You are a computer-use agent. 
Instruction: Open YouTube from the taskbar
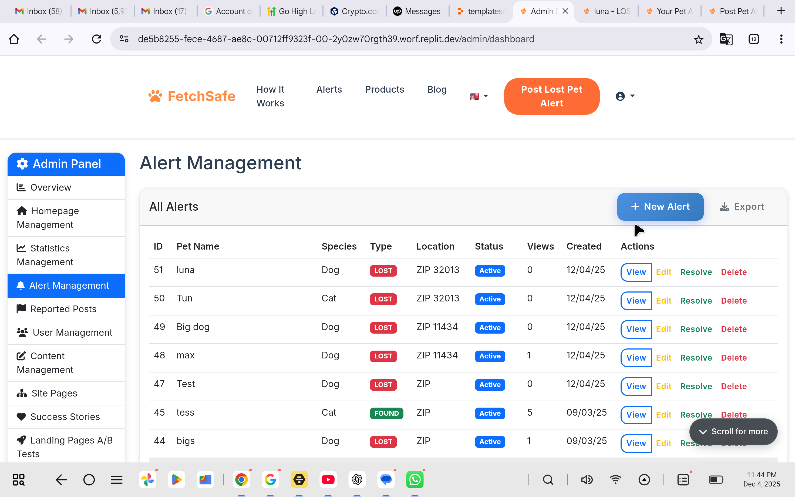point(328,480)
